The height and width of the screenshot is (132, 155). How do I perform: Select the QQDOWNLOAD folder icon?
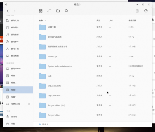point(42,96)
